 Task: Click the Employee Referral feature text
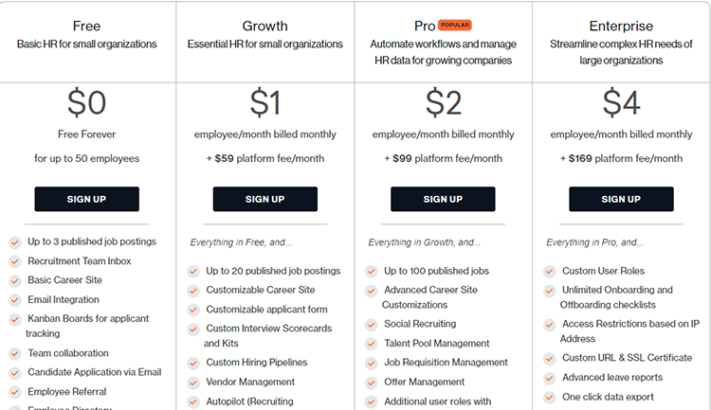tap(67, 391)
